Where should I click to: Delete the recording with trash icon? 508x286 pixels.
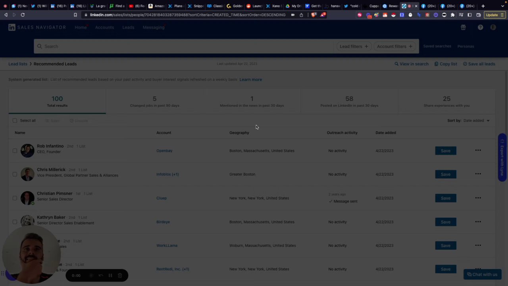(120, 275)
